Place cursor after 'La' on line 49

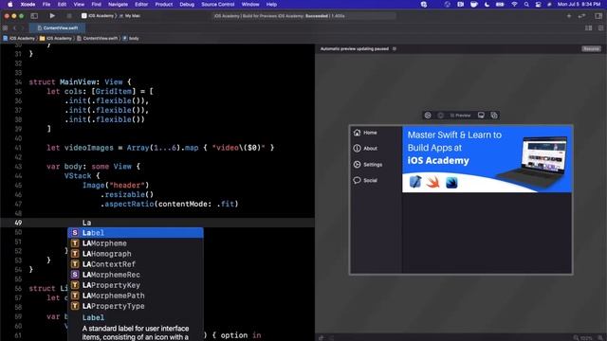click(x=92, y=223)
